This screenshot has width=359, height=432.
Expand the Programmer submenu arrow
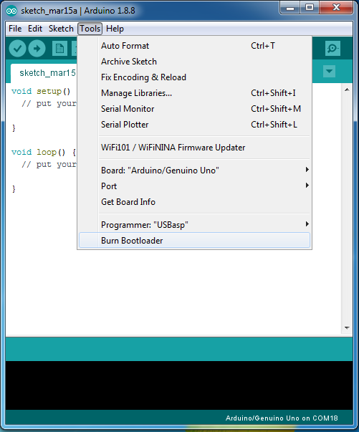click(307, 224)
